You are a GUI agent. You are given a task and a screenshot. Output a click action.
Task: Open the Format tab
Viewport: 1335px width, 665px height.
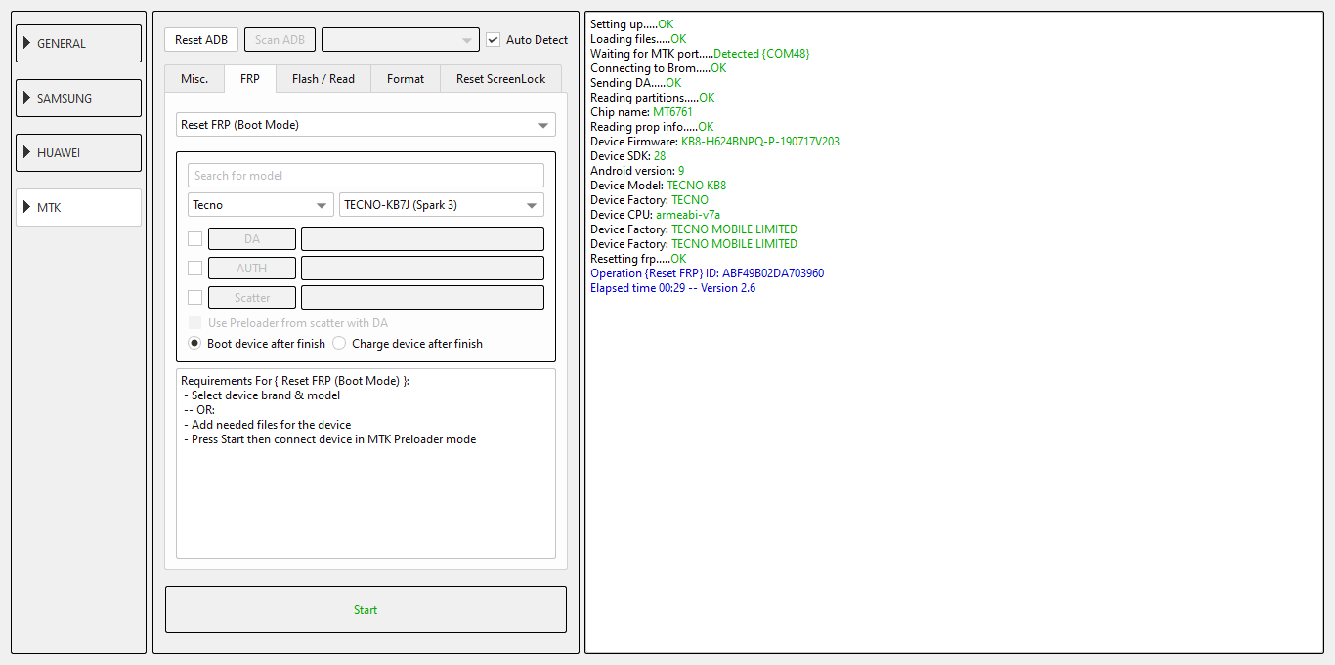405,79
